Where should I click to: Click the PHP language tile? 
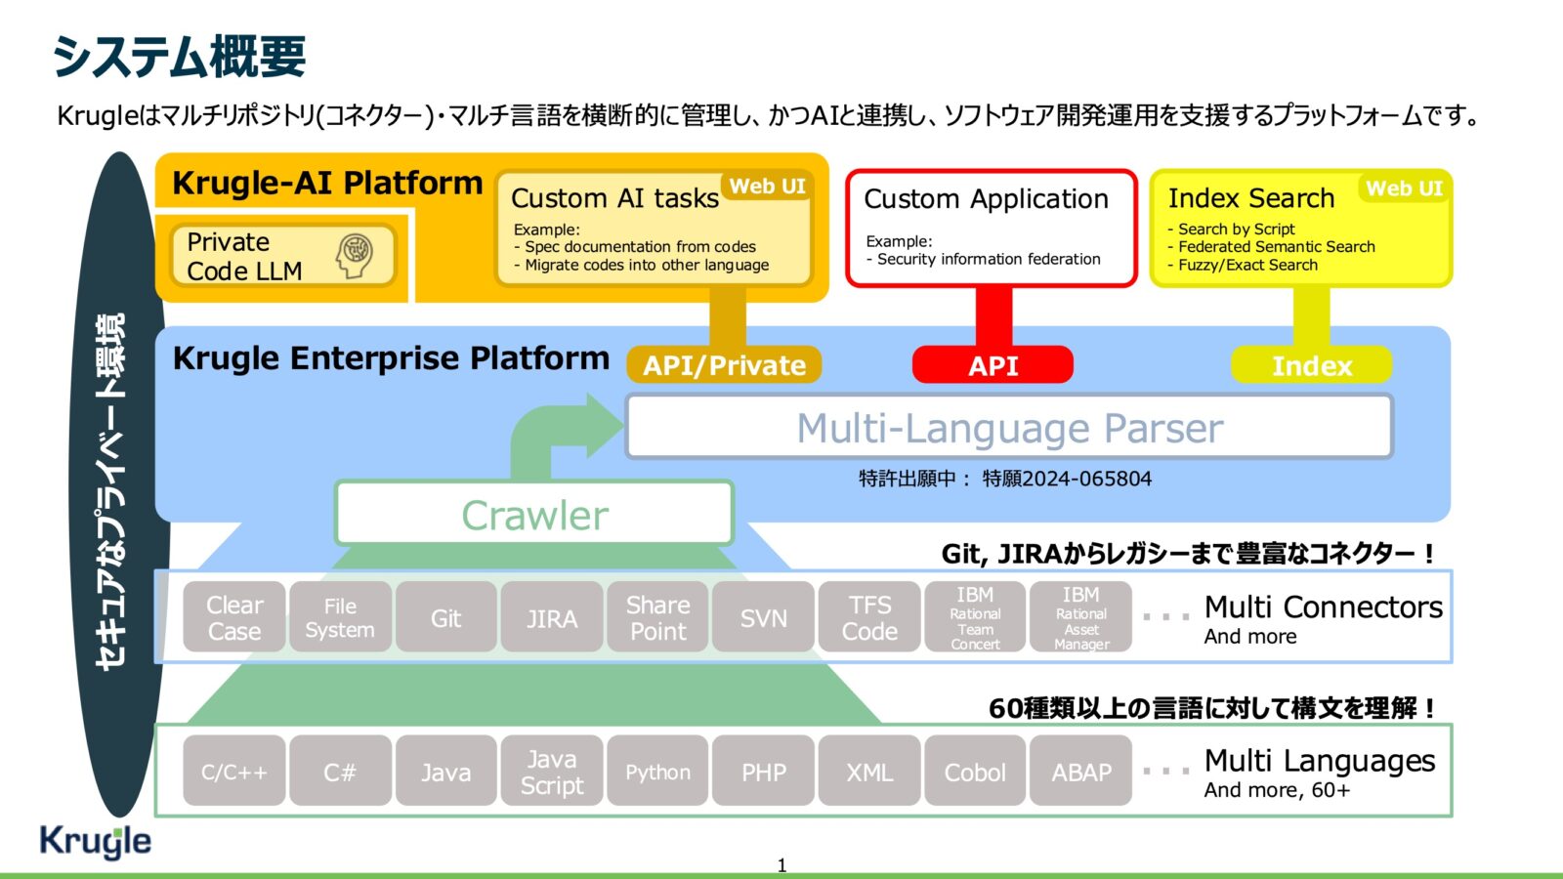pyautogui.click(x=763, y=772)
